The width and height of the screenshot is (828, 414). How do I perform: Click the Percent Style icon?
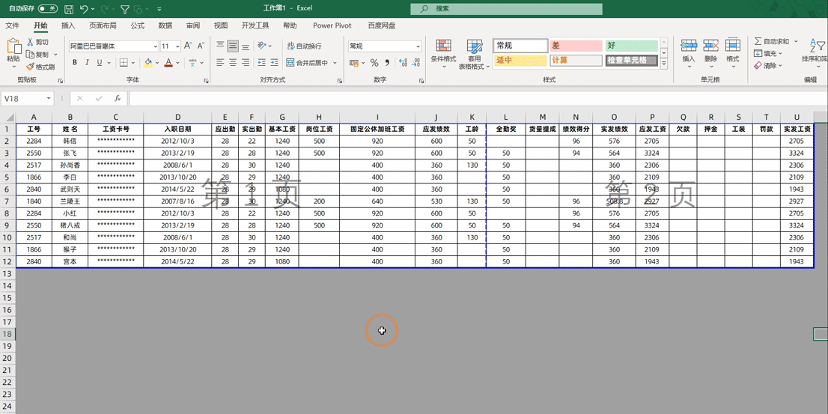(374, 63)
